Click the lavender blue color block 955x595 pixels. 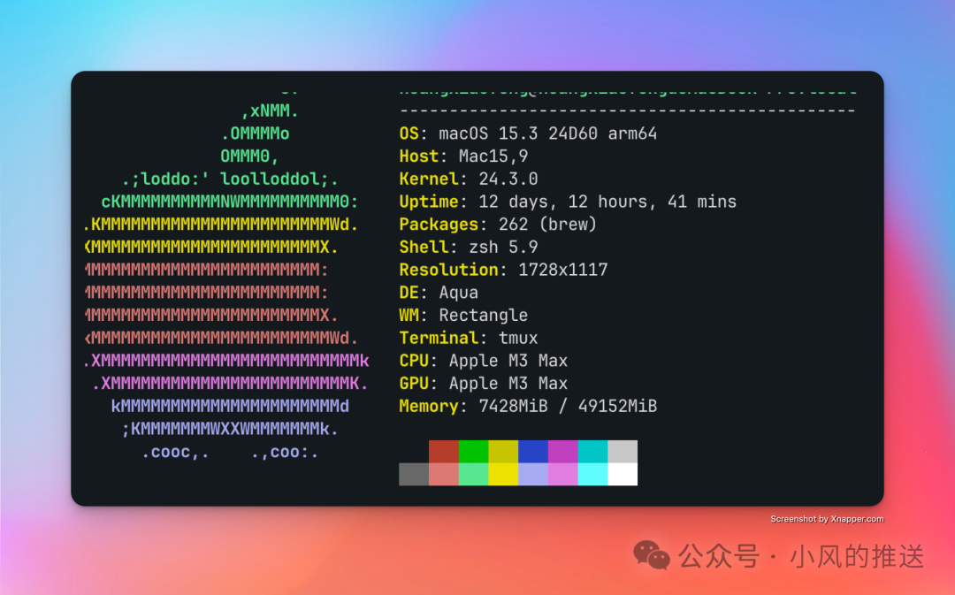click(533, 475)
